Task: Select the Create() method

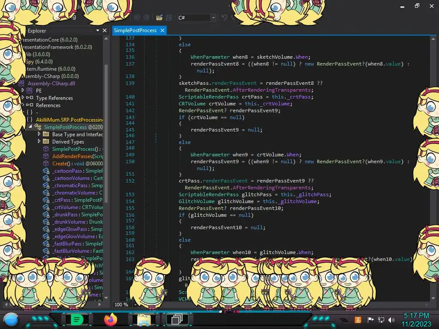Action: click(x=77, y=163)
